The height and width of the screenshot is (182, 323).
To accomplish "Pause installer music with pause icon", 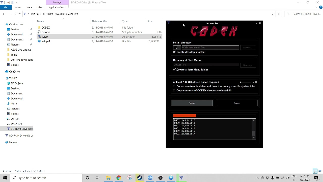I will (256, 82).
